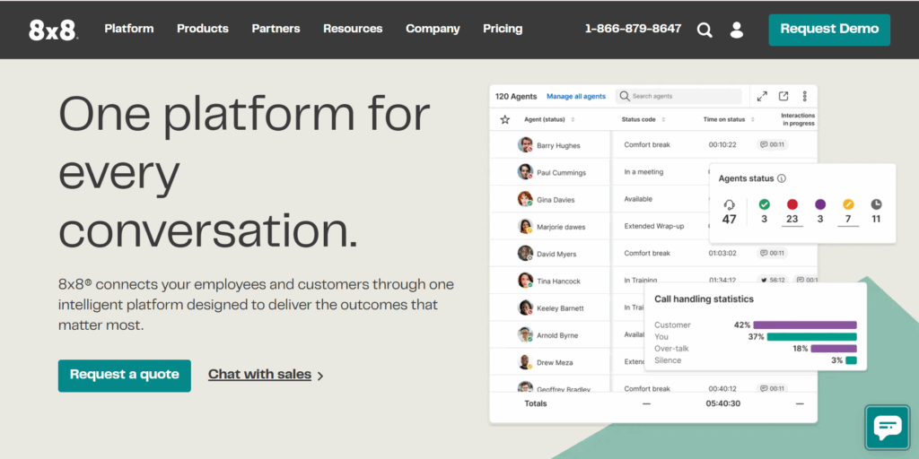Screen dimensions: 919x459
Task: Open the Platform menu
Action: pyautogui.click(x=129, y=29)
